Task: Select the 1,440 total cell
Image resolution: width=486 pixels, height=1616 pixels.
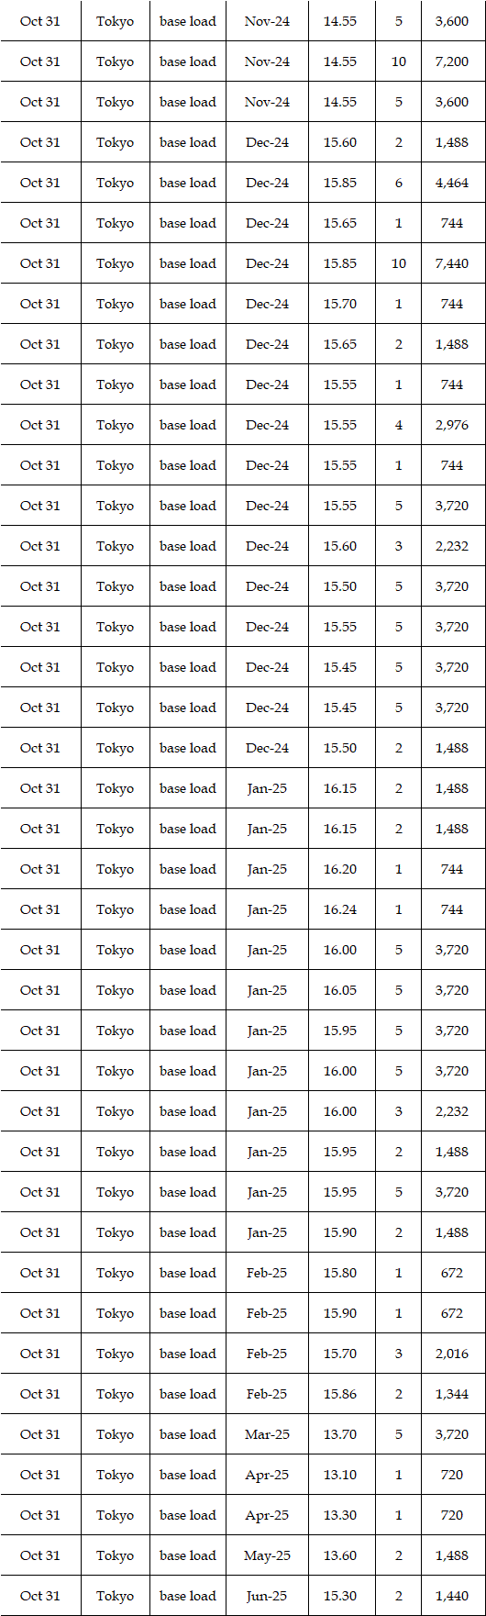Action: [x=452, y=1596]
